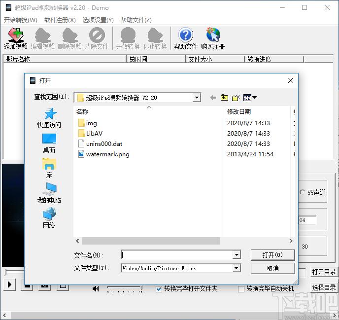Click the volume slider

(125, 288)
